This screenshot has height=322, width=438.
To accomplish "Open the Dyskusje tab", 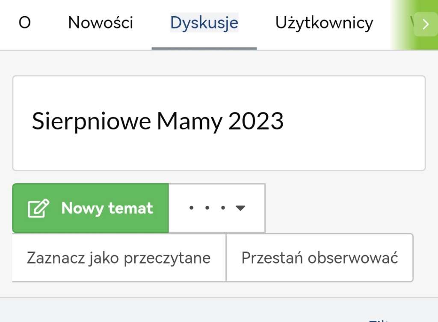I will click(x=204, y=23).
